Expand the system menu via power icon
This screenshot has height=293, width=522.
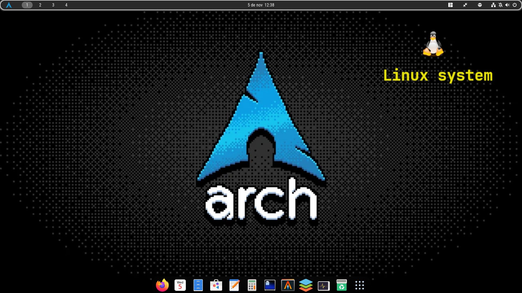pyautogui.click(x=515, y=5)
